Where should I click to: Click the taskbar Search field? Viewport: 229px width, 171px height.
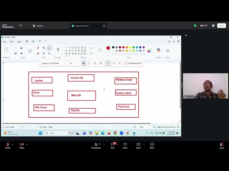point(59,133)
